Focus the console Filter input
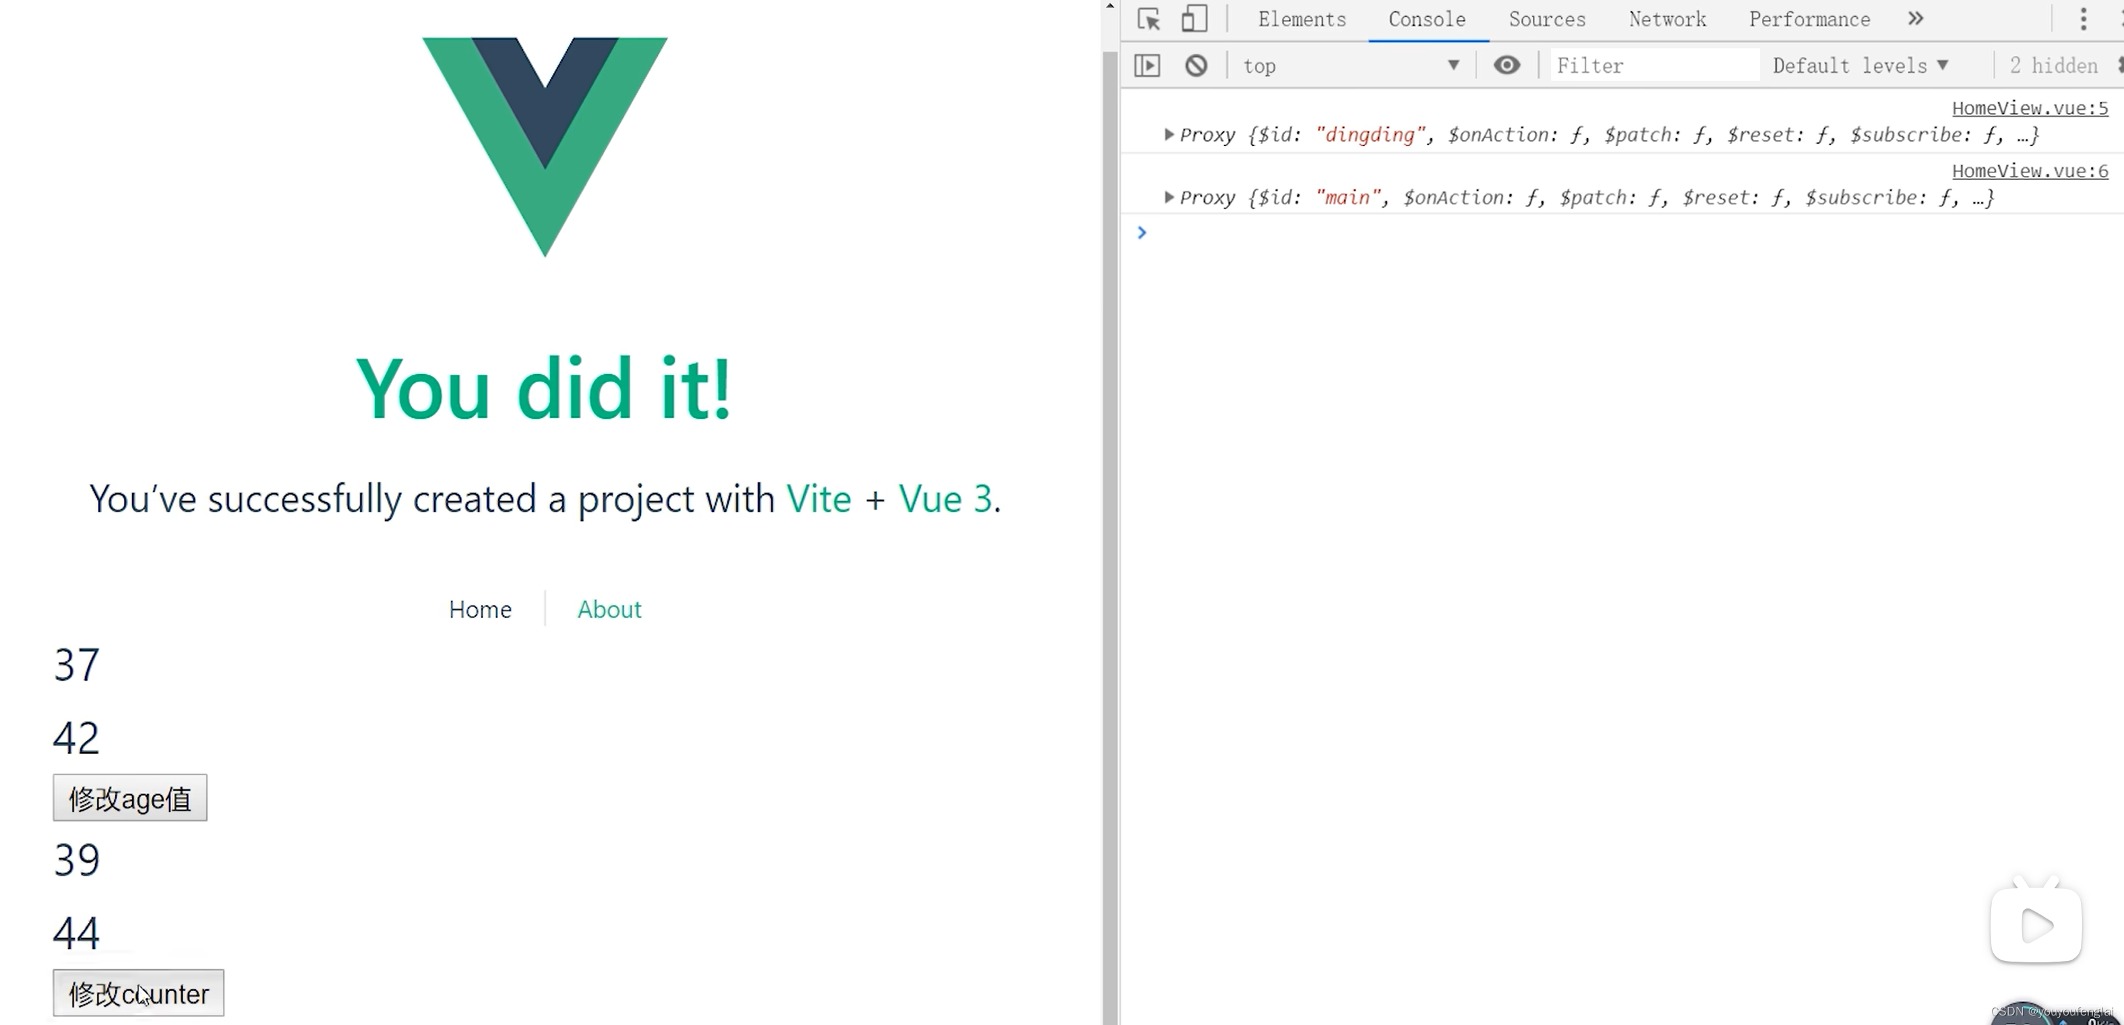 pos(1654,65)
